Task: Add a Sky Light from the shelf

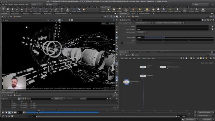Action: click(153, 10)
